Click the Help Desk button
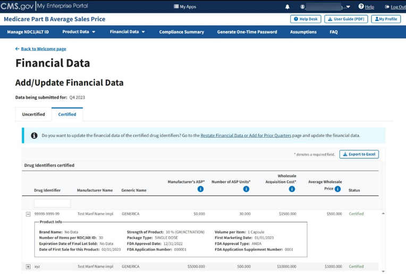The image size is (406, 274). [306, 19]
